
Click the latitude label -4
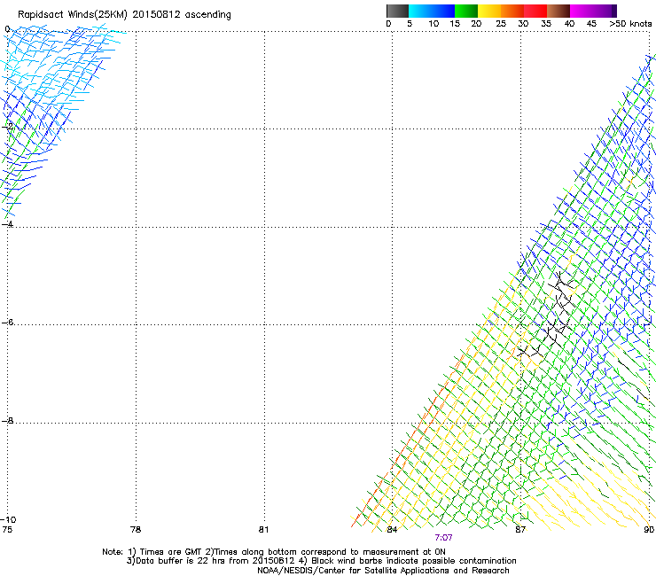[7, 224]
